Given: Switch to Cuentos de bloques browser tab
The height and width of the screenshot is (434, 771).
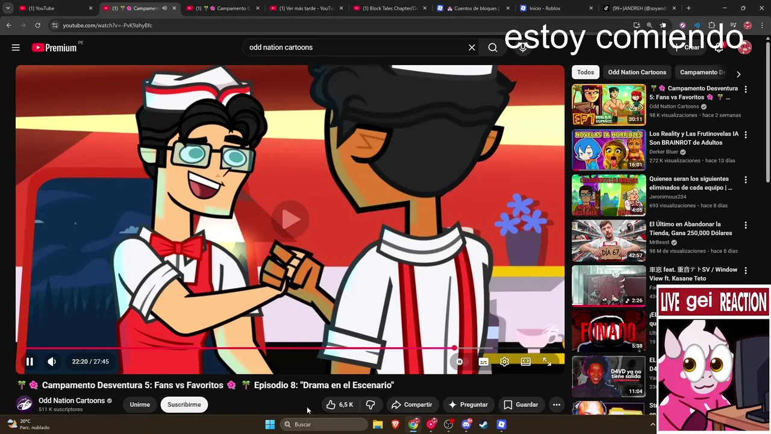Looking at the screenshot, I should click(472, 8).
